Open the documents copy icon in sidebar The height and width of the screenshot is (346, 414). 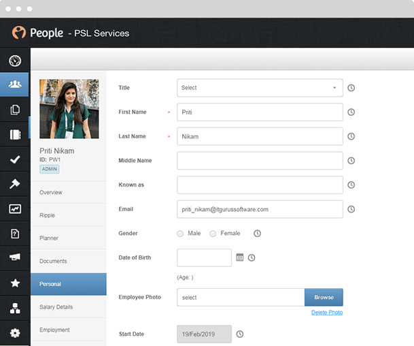(x=15, y=110)
